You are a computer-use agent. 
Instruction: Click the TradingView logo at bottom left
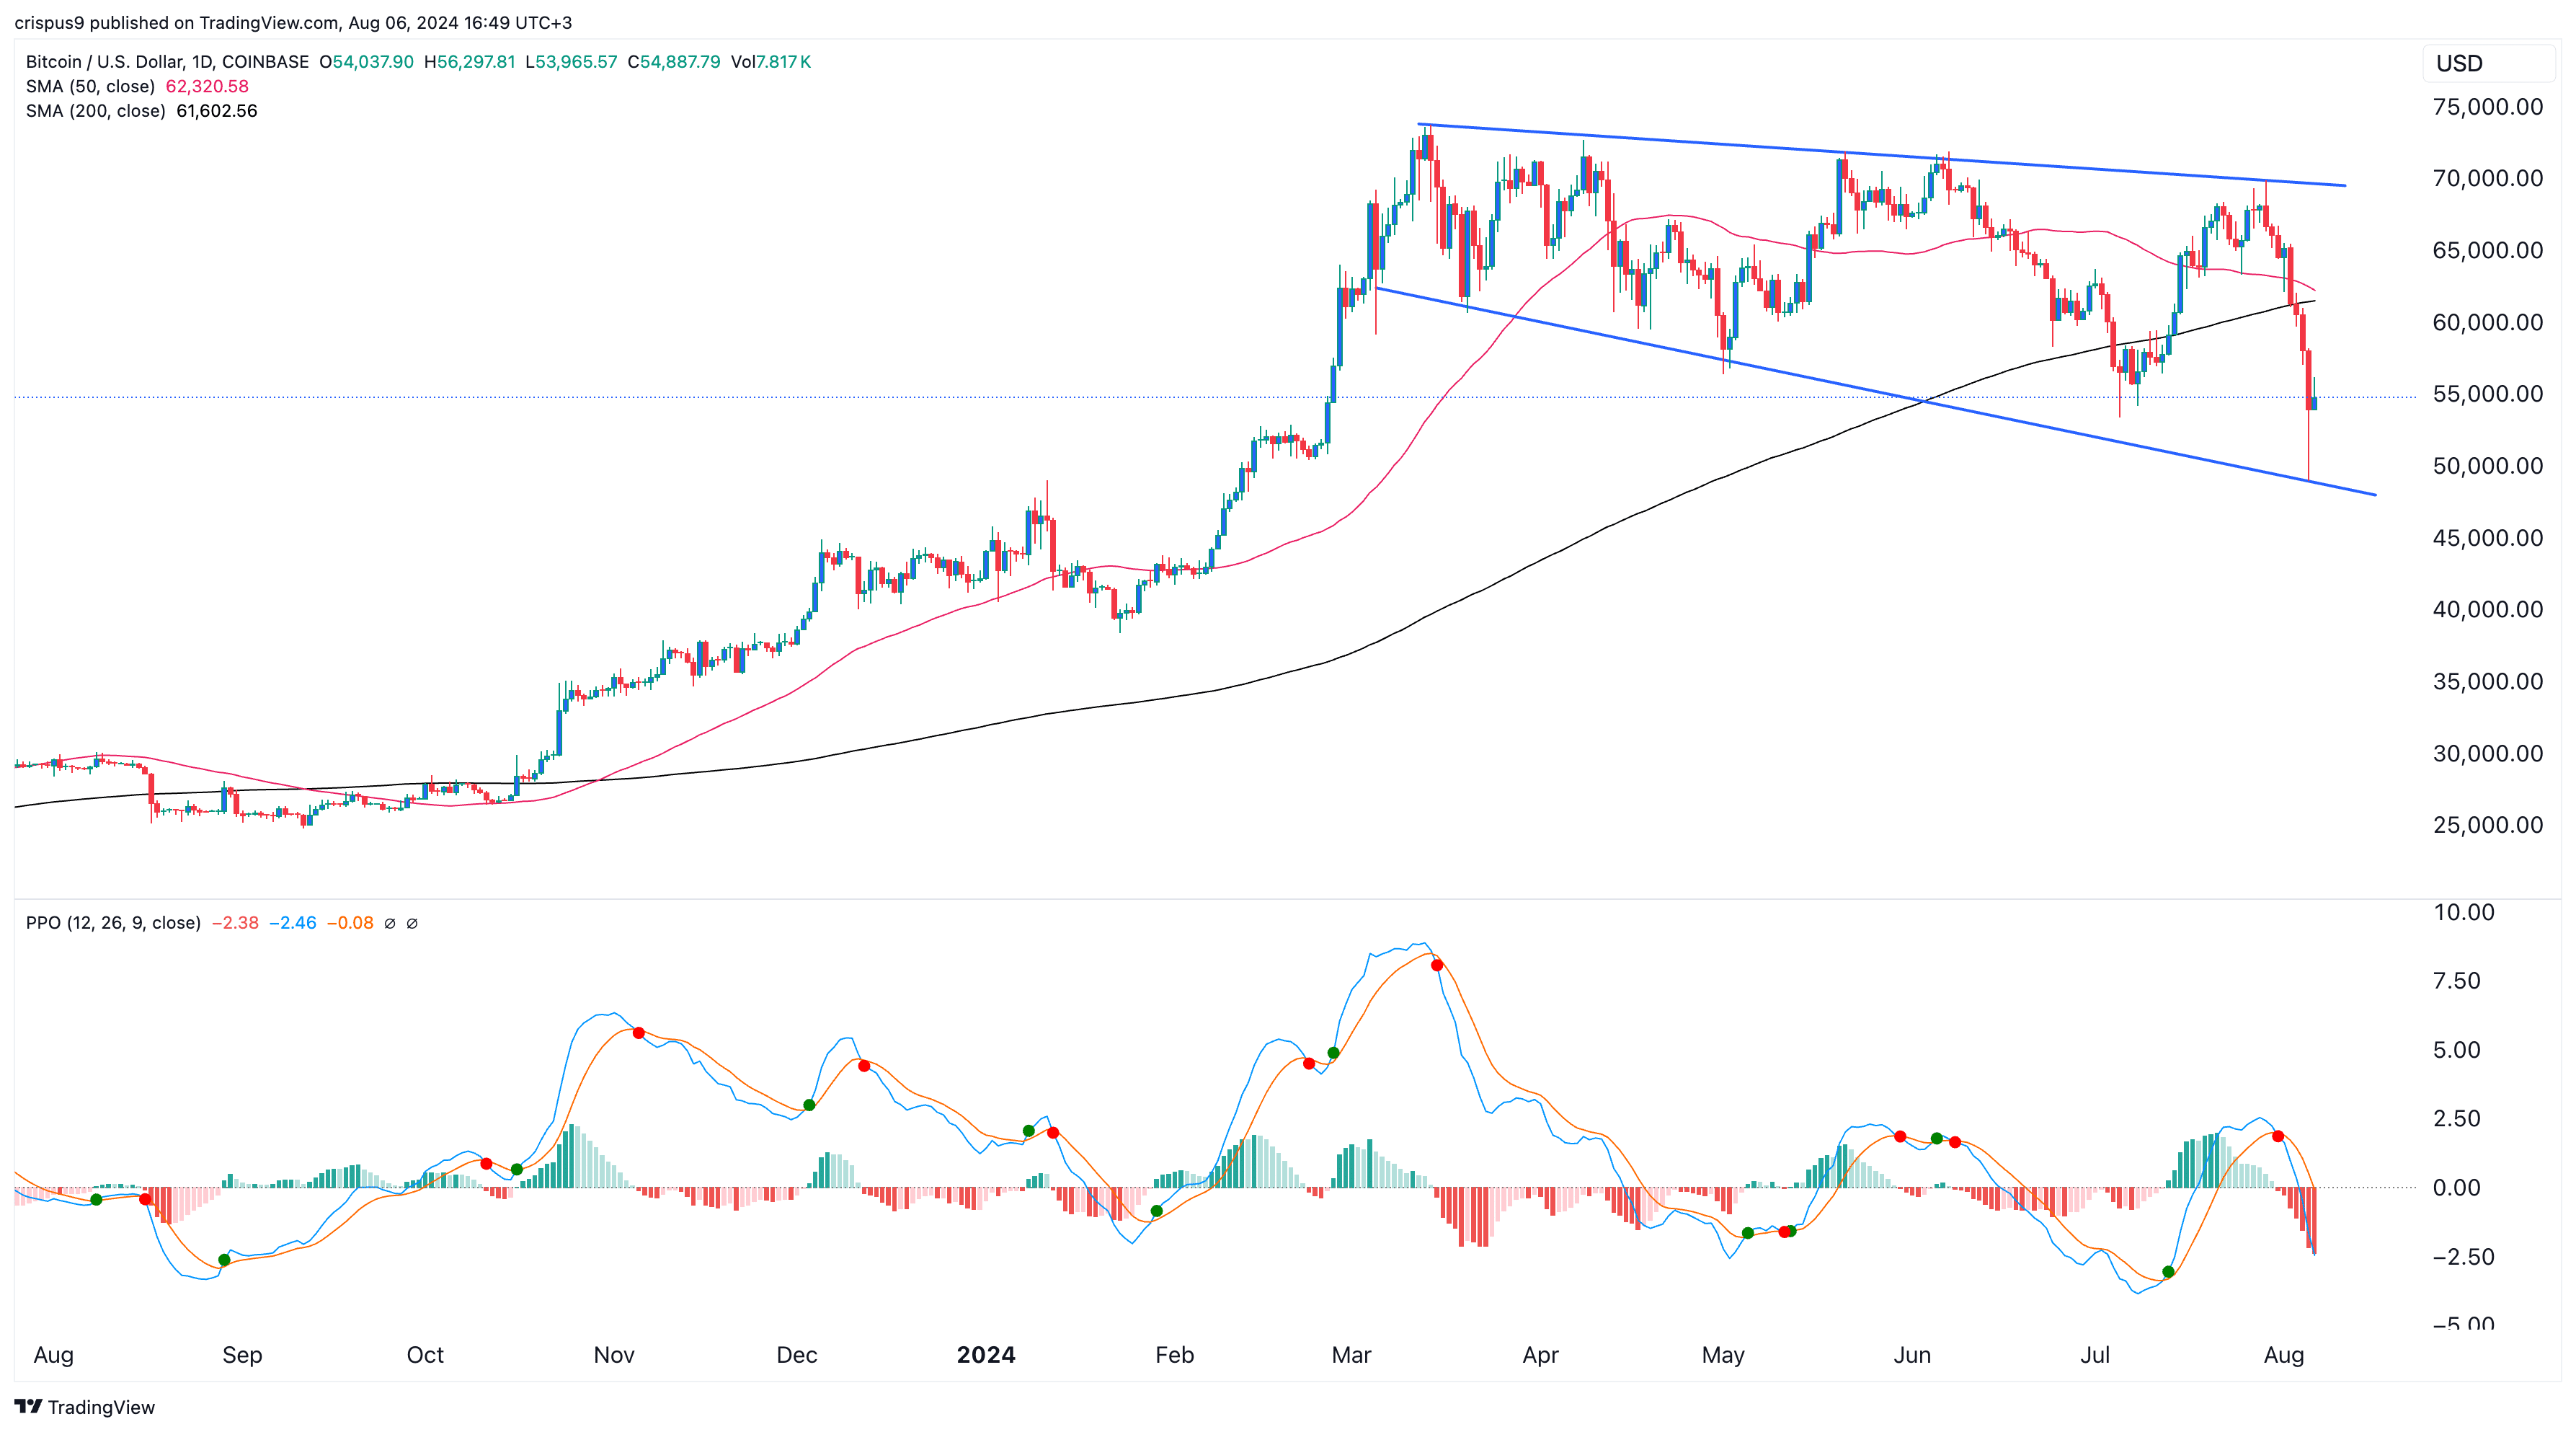pyautogui.click(x=85, y=1406)
